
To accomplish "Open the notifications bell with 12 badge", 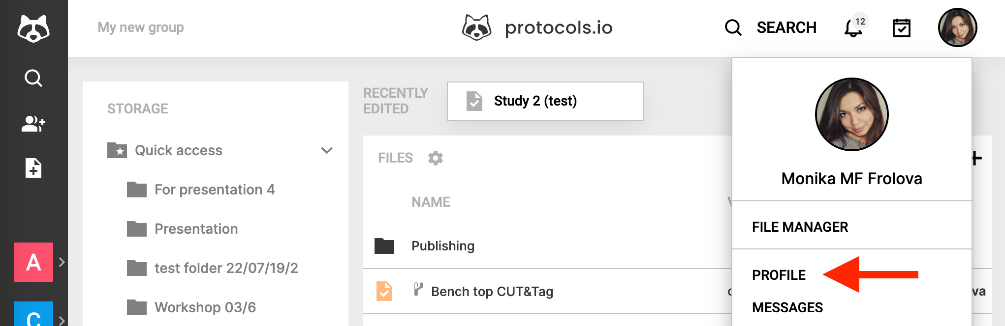I will [x=855, y=27].
